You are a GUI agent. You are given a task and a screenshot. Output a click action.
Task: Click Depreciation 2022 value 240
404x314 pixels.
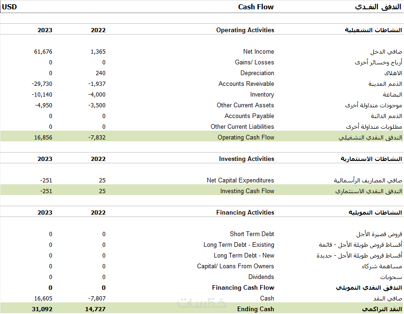(100, 73)
